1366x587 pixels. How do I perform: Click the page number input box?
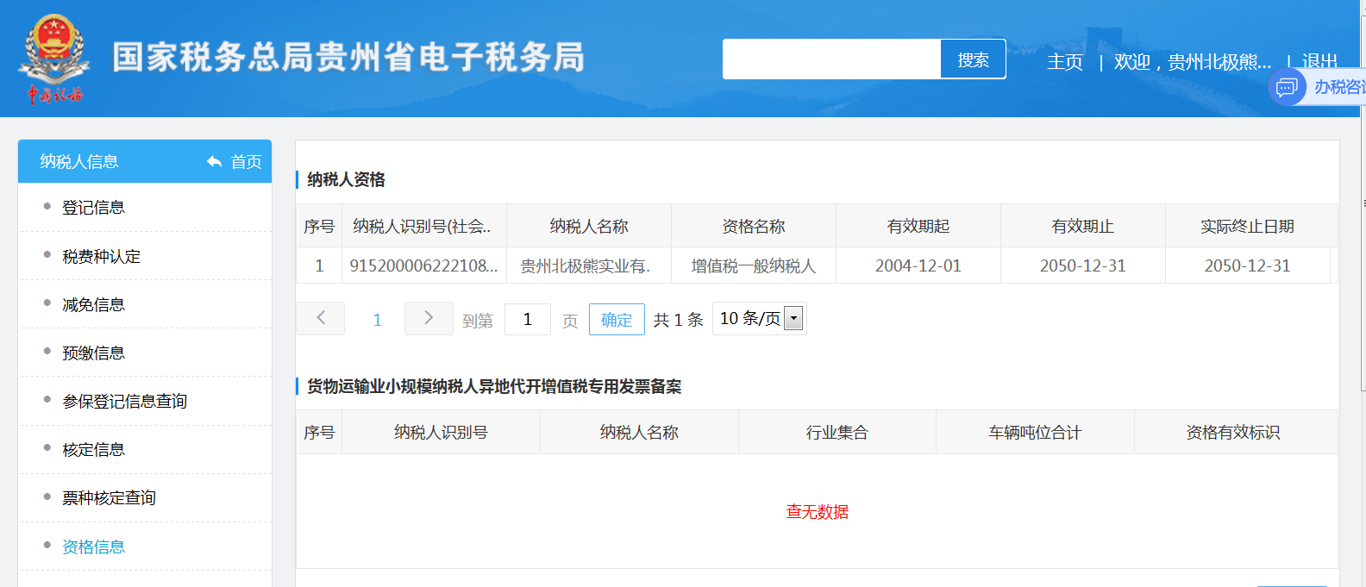[527, 320]
